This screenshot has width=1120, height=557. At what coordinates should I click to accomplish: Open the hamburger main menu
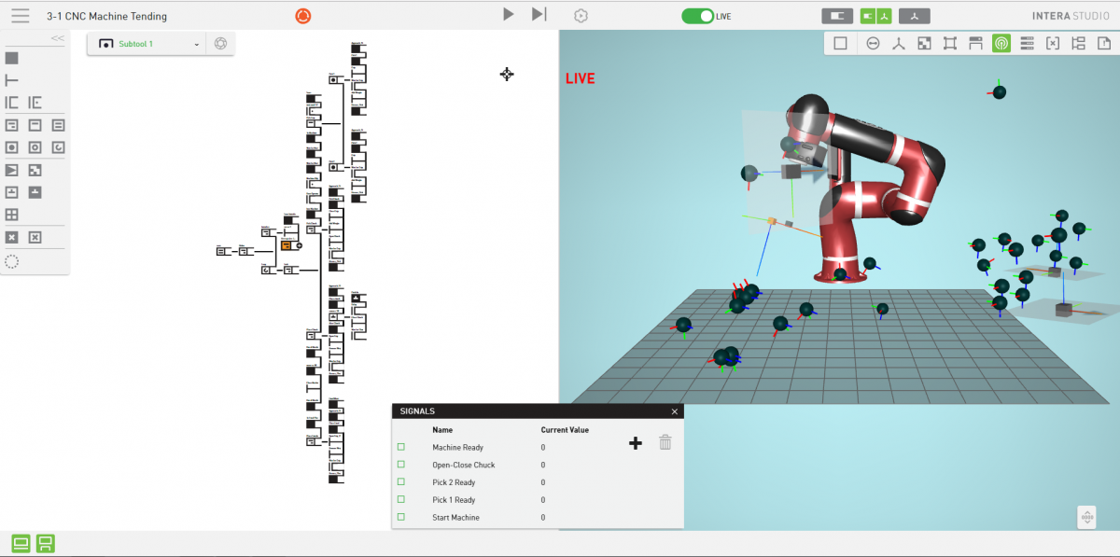pos(21,16)
